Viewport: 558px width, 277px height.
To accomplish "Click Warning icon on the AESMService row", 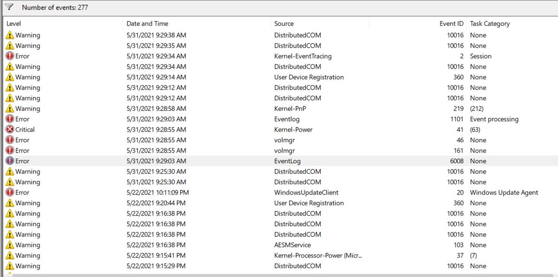I will tap(10, 245).
